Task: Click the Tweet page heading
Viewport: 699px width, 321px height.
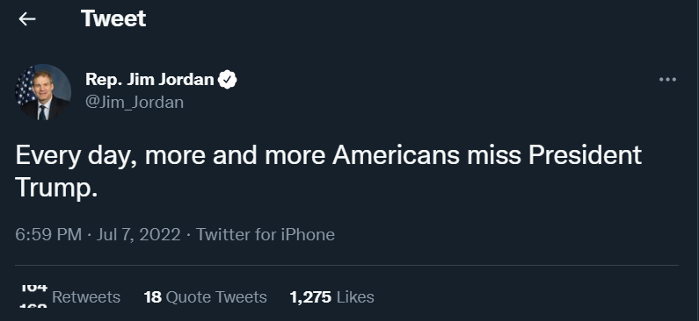Action: click(x=113, y=18)
